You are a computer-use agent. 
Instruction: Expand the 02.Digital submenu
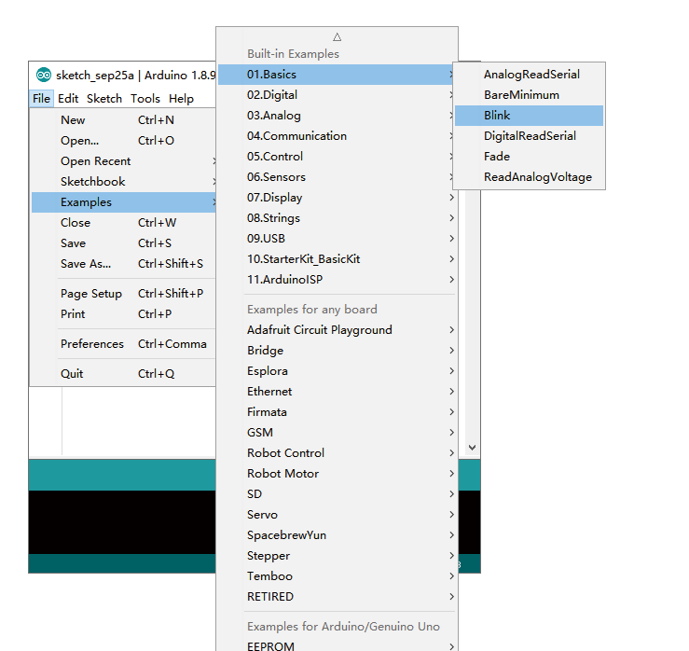[337, 95]
